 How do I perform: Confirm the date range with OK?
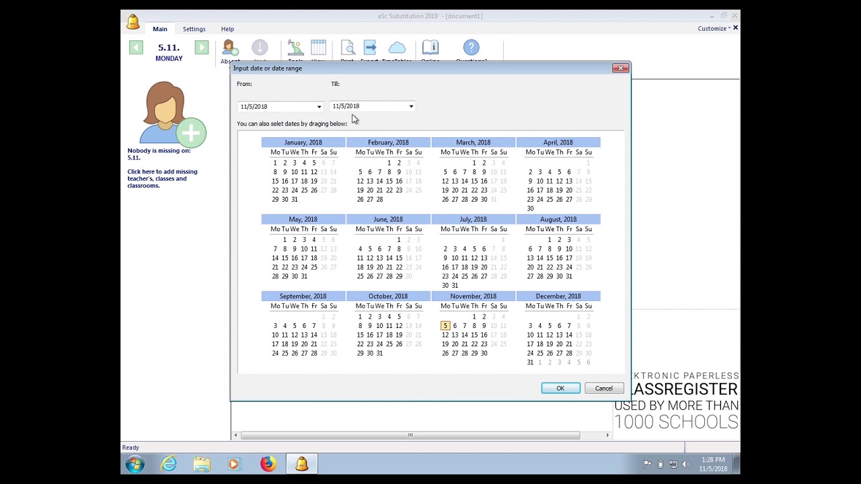[x=560, y=388]
